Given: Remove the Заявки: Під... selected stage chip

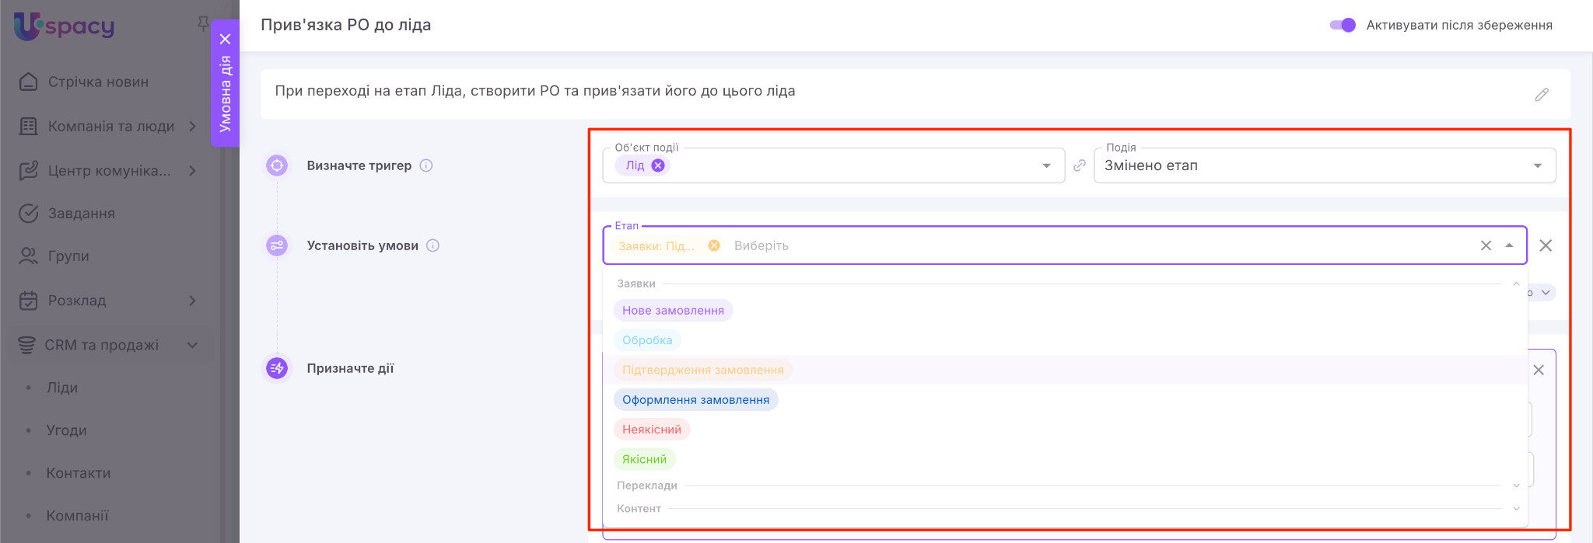Looking at the screenshot, I should point(714,245).
